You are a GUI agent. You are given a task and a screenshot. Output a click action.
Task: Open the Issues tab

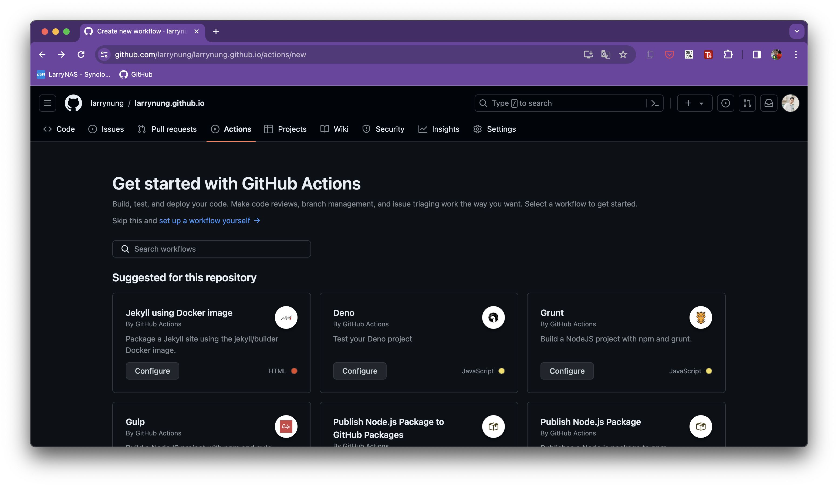[106, 129]
